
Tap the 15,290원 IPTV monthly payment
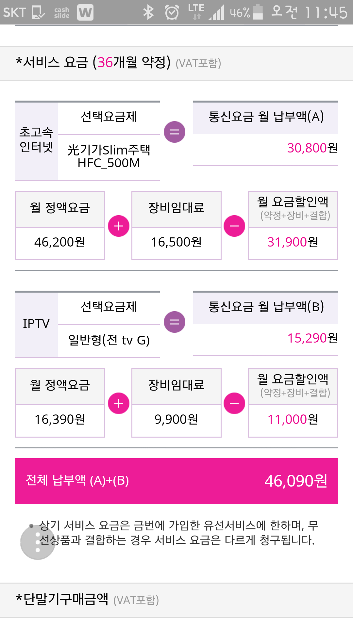click(x=312, y=338)
